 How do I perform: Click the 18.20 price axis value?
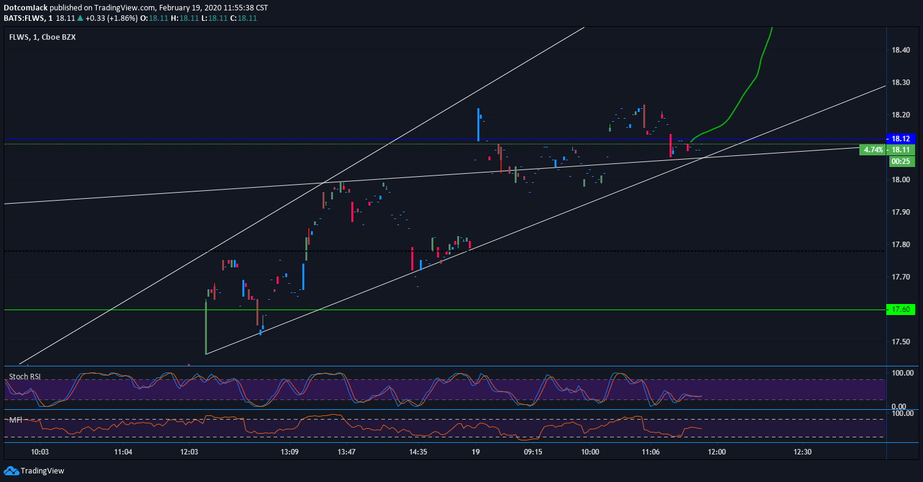[900, 115]
